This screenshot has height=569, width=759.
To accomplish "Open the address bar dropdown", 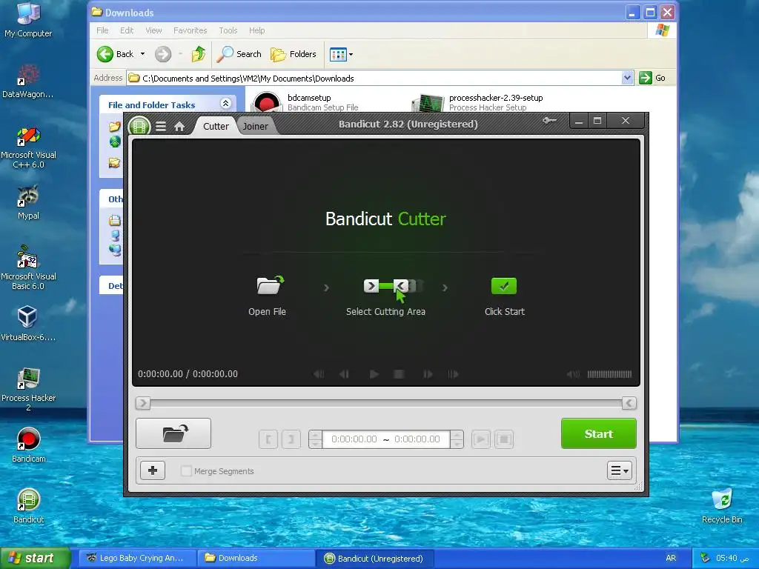I will tap(627, 78).
